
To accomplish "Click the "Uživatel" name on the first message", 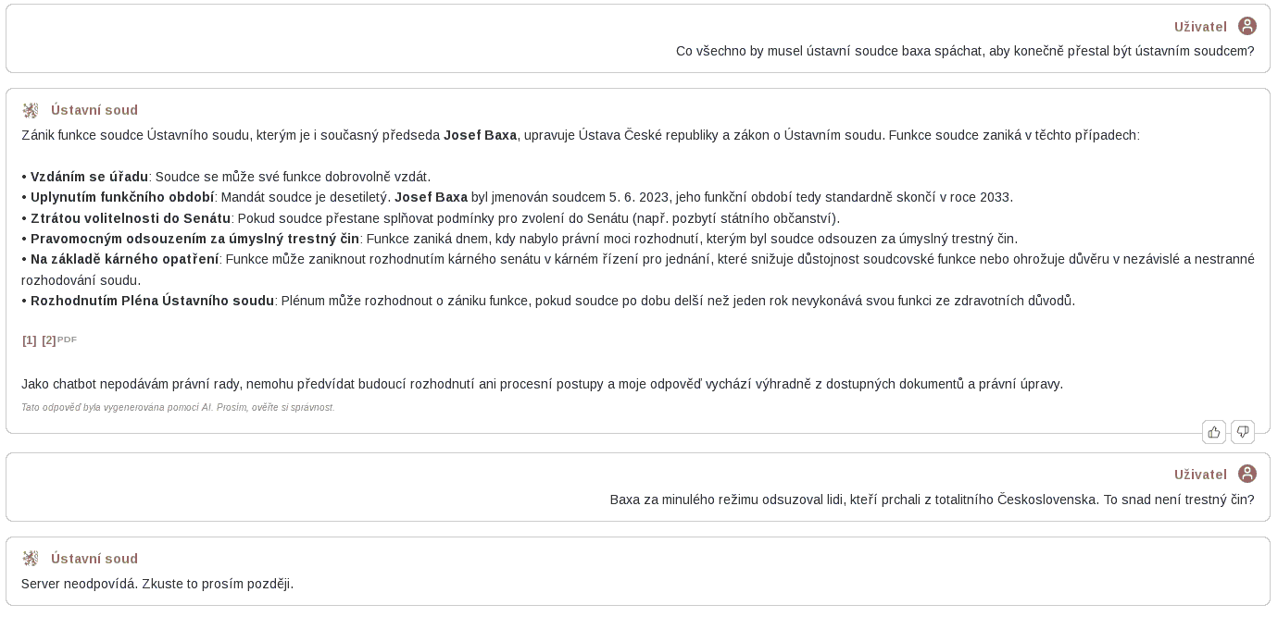I will [1200, 27].
